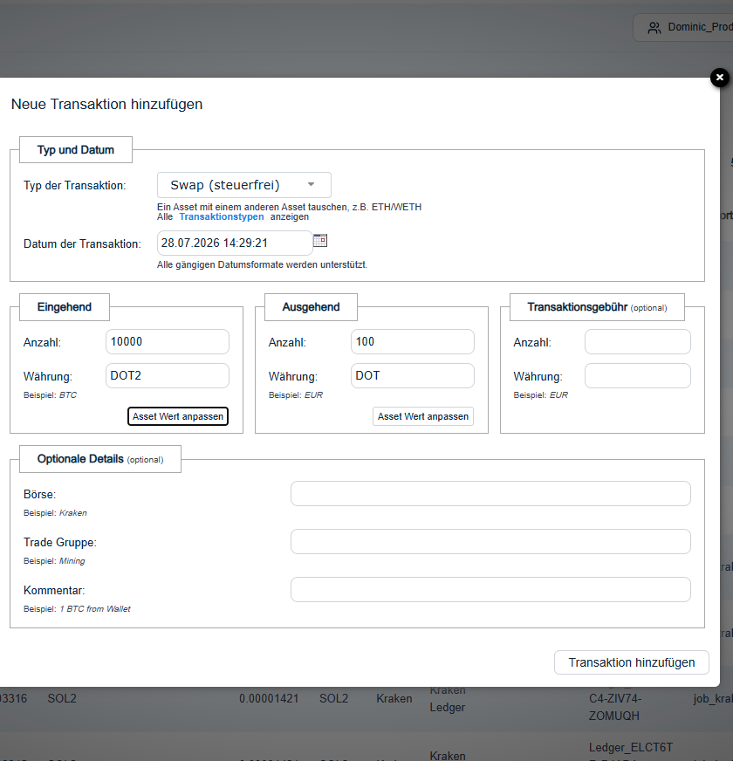Click the user account icon near Dominic_Prod
The height and width of the screenshot is (761, 733).
pos(654,28)
